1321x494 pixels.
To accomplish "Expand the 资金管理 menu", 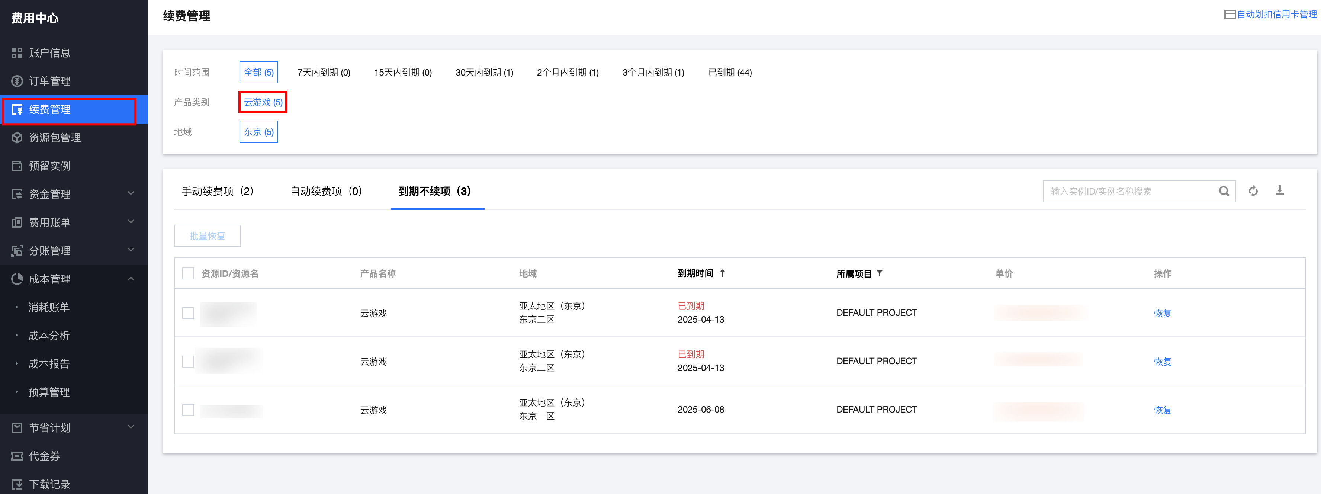I will tap(131, 194).
